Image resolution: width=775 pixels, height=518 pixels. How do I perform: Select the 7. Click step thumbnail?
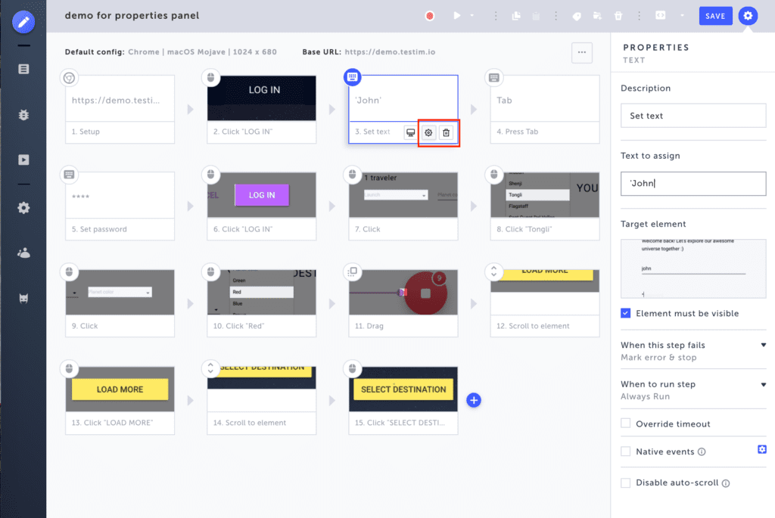(403, 194)
